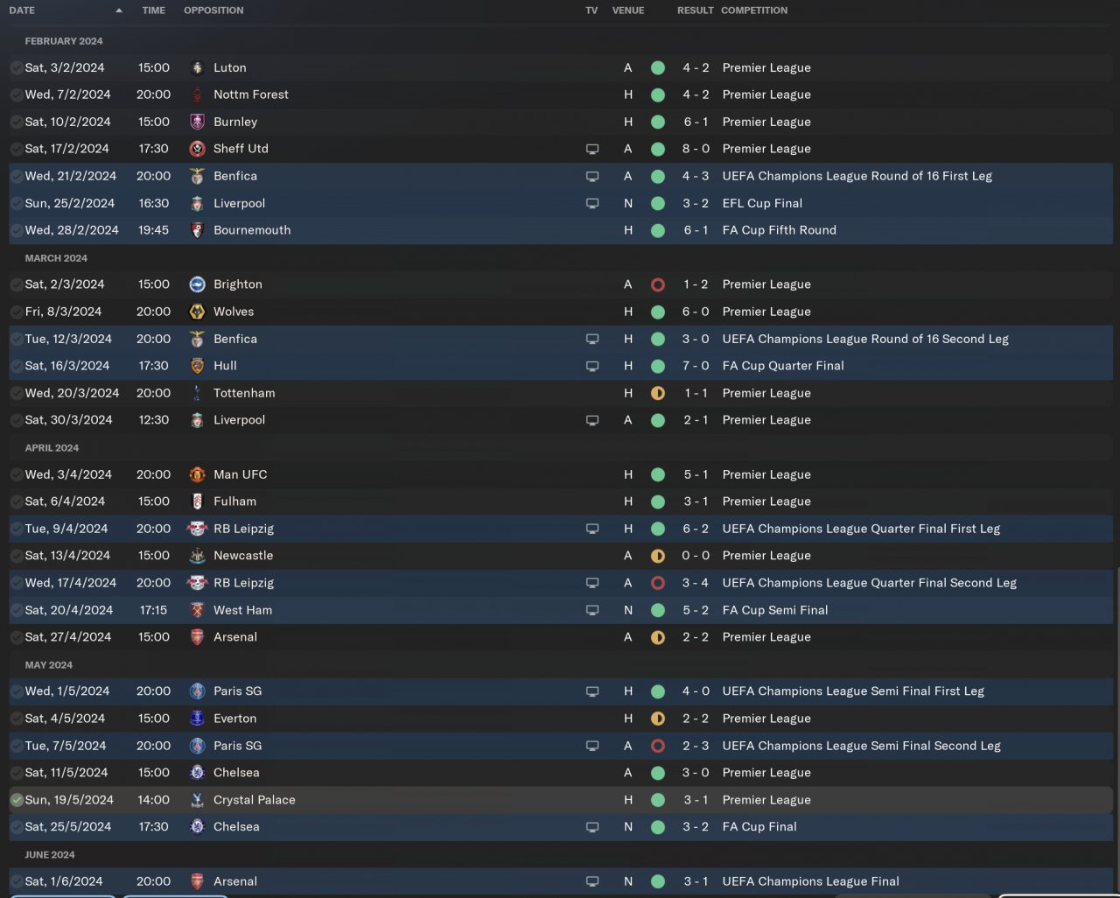Click the Nottm Forest club crest
Screen dimensions: 1120x898
tap(197, 95)
